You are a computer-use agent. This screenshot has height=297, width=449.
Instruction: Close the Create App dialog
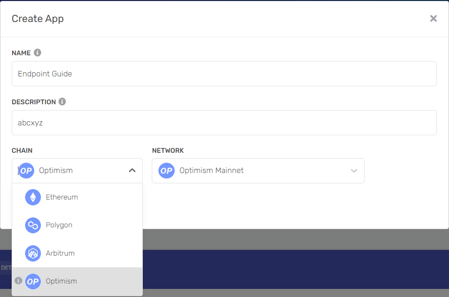point(433,18)
